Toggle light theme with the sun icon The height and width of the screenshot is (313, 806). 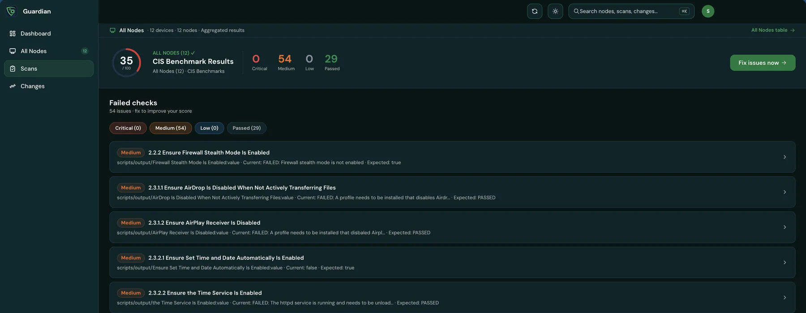coord(555,11)
